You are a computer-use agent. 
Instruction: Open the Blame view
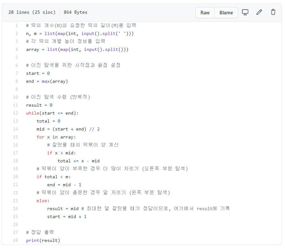(x=226, y=12)
